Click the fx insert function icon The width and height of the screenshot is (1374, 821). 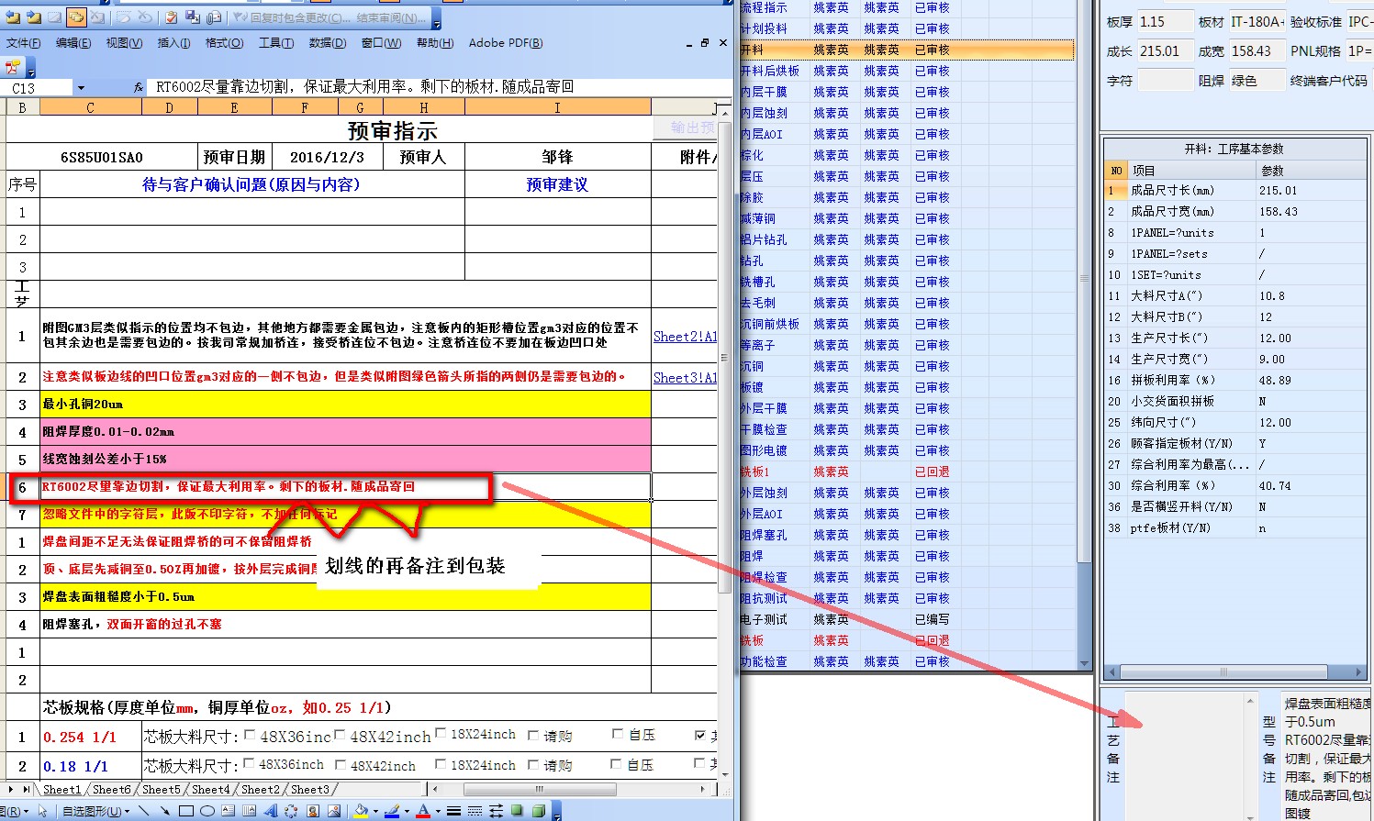click(139, 87)
